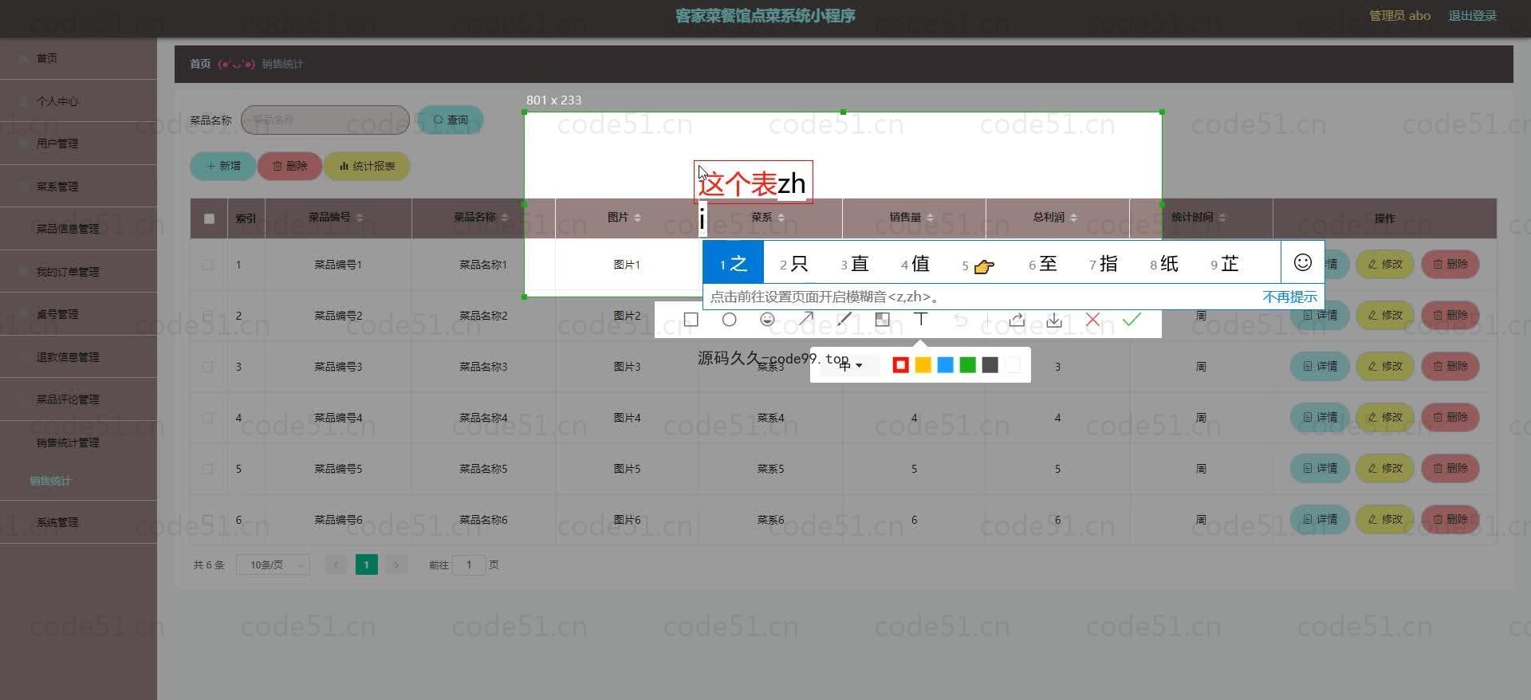
Task: Click the 首页 breadcrumb link
Action: [x=200, y=64]
